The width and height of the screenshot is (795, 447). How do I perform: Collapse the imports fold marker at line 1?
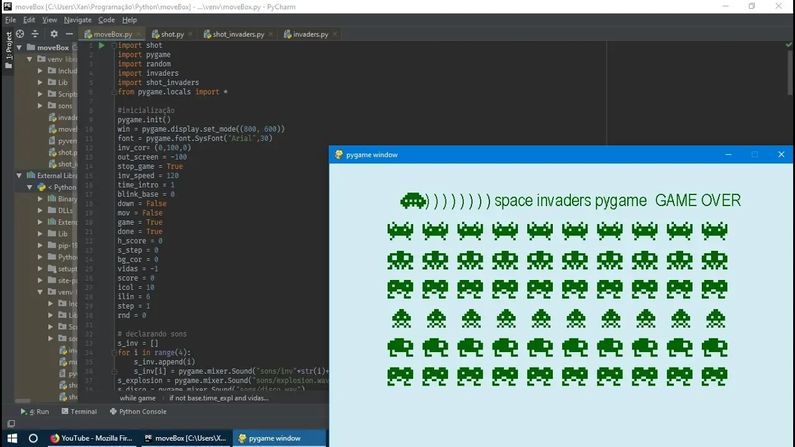tap(114, 45)
